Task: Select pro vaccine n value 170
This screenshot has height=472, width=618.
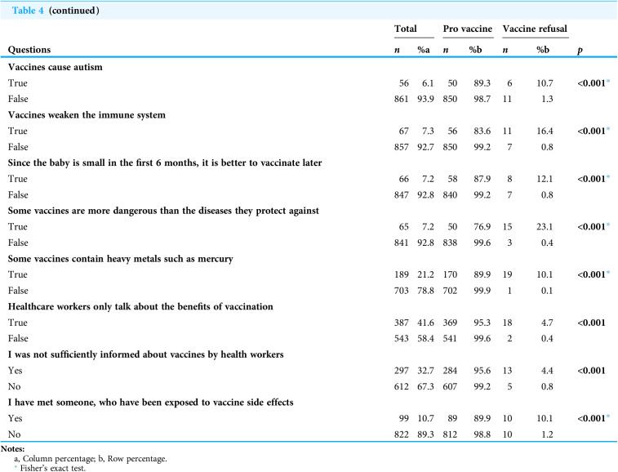Action: pos(450,274)
